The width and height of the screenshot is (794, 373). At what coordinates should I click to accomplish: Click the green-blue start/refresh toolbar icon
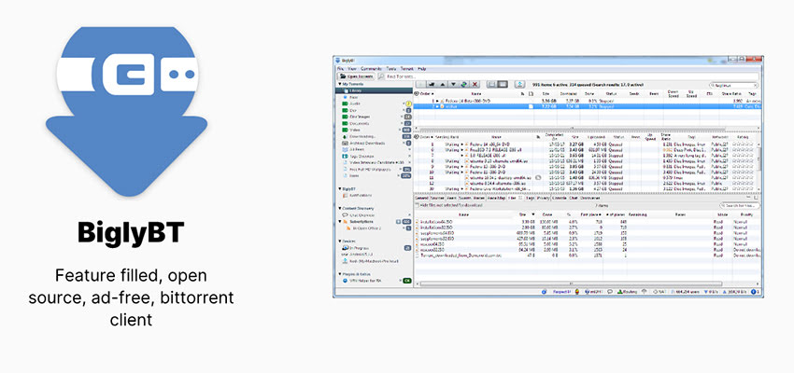[x=464, y=85]
